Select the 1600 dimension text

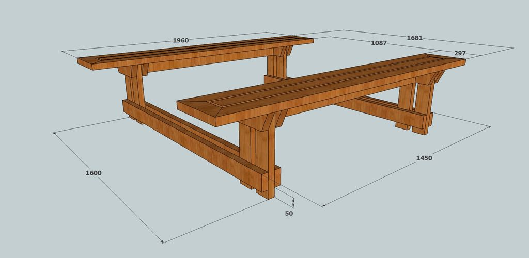[x=94, y=173]
